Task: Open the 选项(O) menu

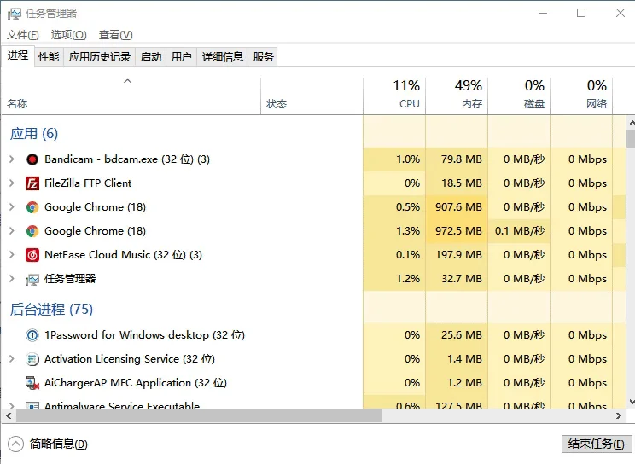Action: coord(69,35)
